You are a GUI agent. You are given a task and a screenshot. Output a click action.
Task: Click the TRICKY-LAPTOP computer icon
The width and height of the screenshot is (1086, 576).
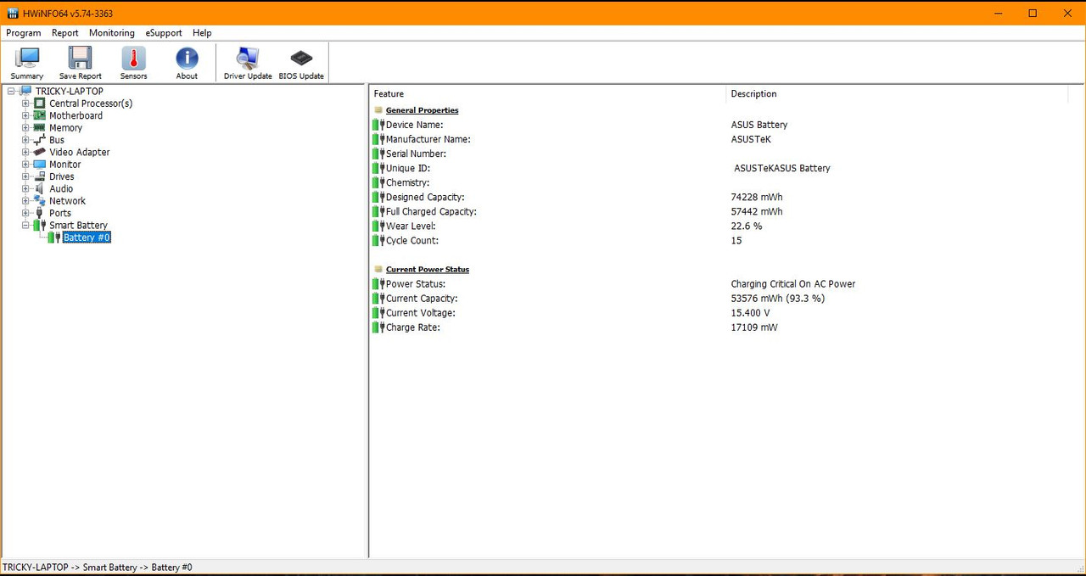[25, 91]
